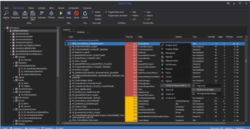
Task: Click the Rebuild index ribbon icon
Action: pos(25,13)
